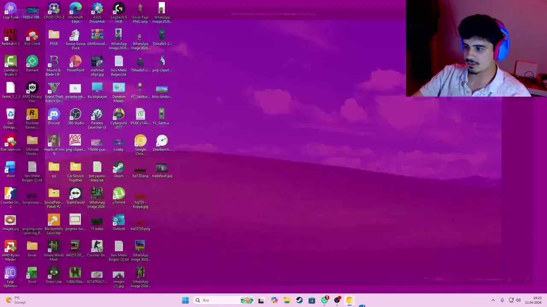Select Blocksmiths Launcher shortcut
The width and height of the screenshot is (547, 307).
[54, 225]
